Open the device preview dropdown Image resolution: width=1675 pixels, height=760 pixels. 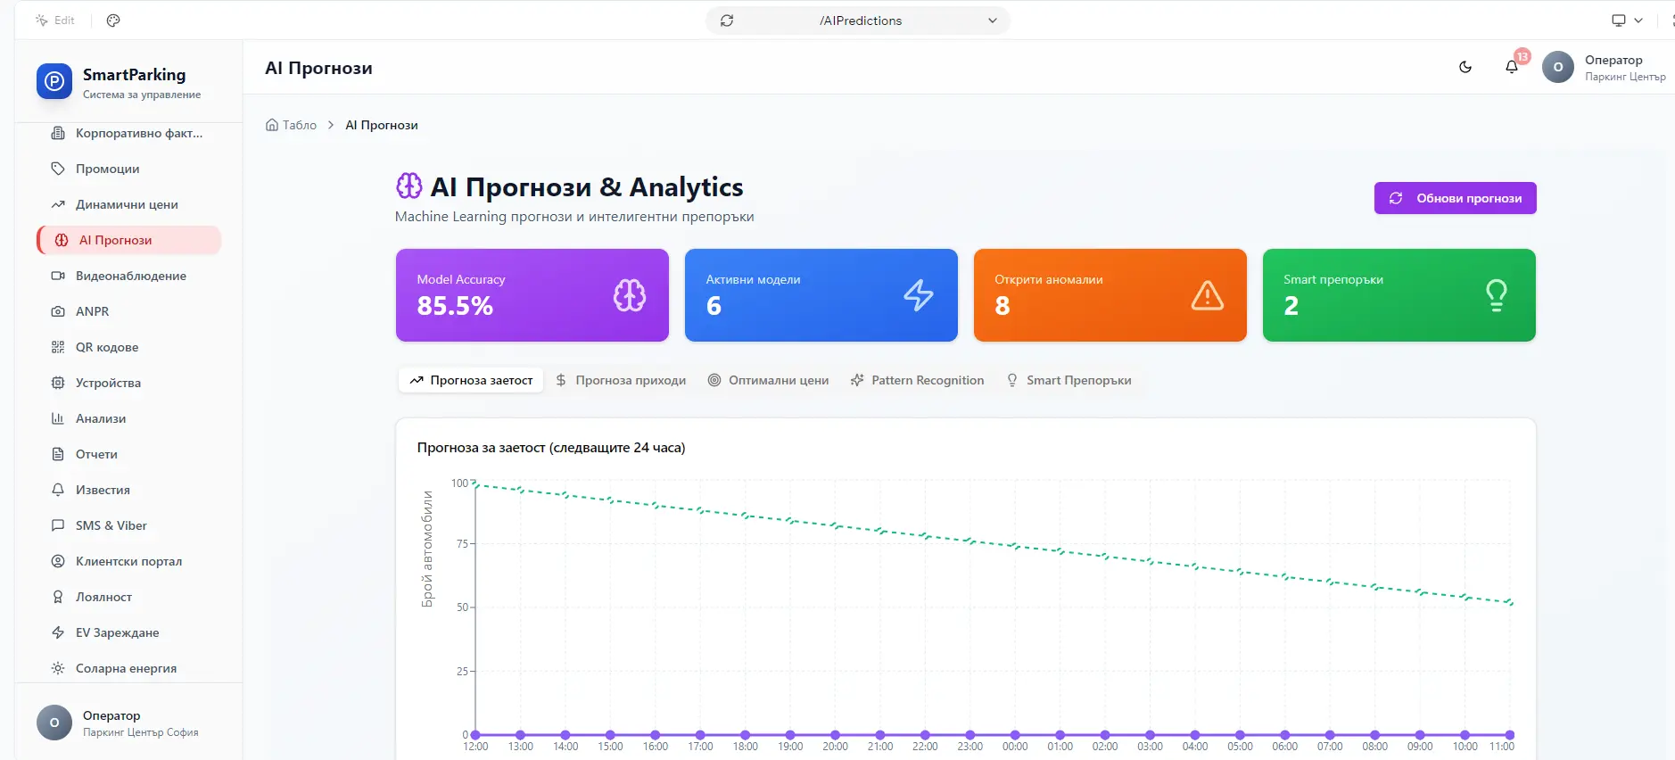pyautogui.click(x=1628, y=21)
